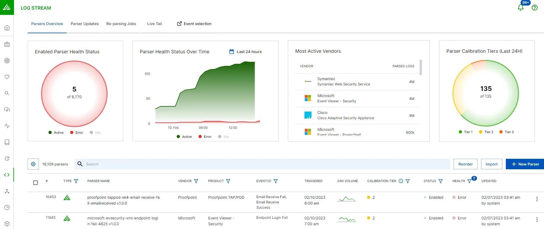Open row actions menu for parser 10453

pos(537,199)
